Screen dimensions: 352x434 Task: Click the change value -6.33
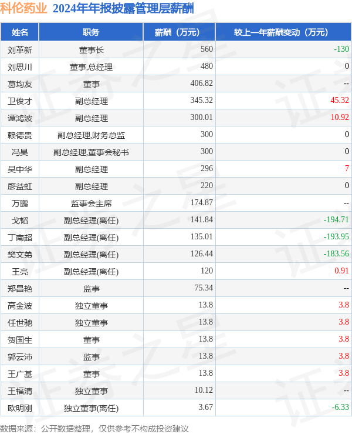point(340,408)
